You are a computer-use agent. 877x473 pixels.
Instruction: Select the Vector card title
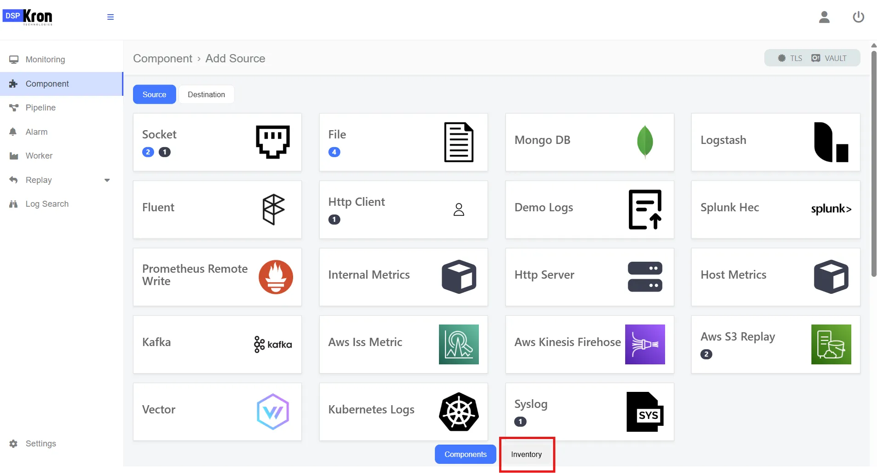(159, 410)
